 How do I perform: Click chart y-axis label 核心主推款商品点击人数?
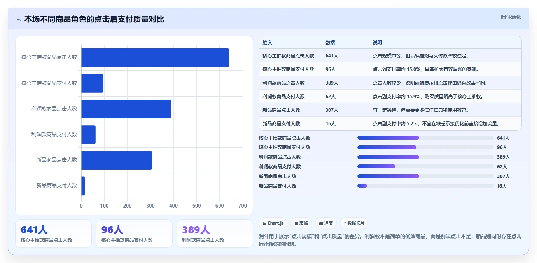[49, 57]
